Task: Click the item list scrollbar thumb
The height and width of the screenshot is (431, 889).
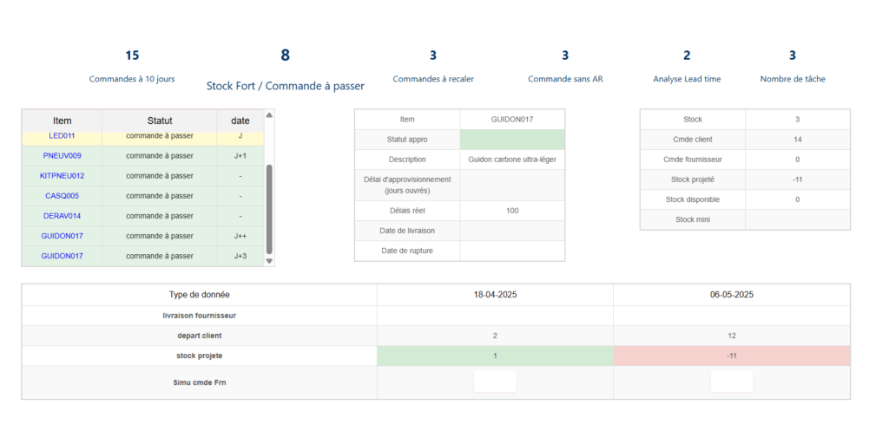Action: point(269,208)
